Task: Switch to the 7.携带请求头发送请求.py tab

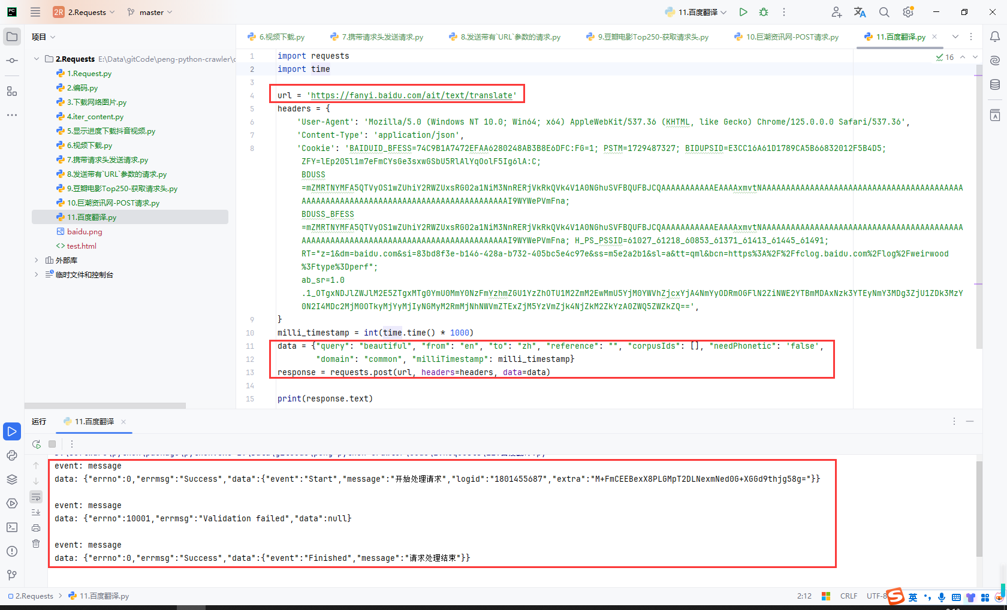Action: [x=376, y=37]
